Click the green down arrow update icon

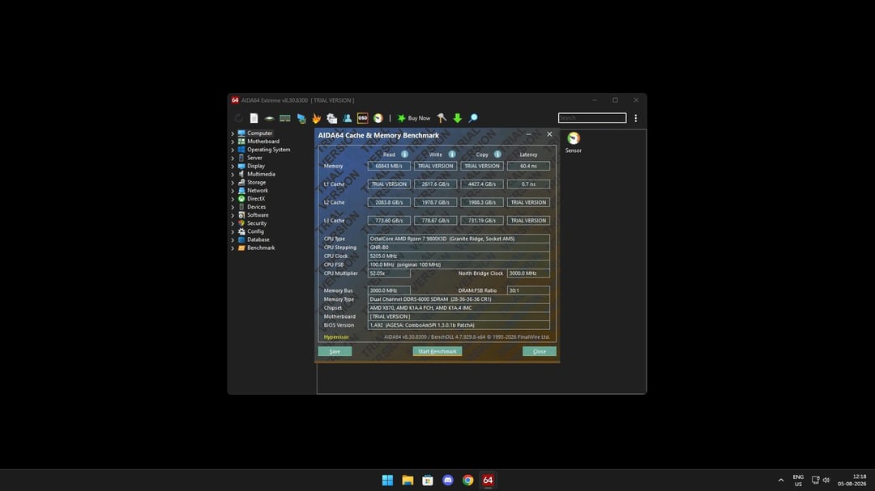[x=458, y=118]
